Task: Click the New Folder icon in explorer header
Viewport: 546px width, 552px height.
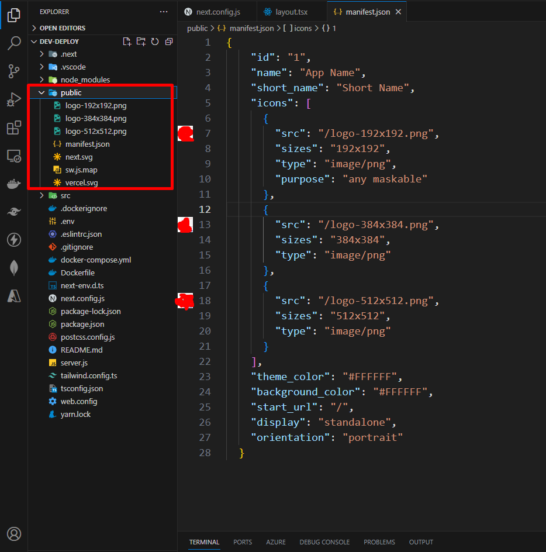Action: (141, 42)
